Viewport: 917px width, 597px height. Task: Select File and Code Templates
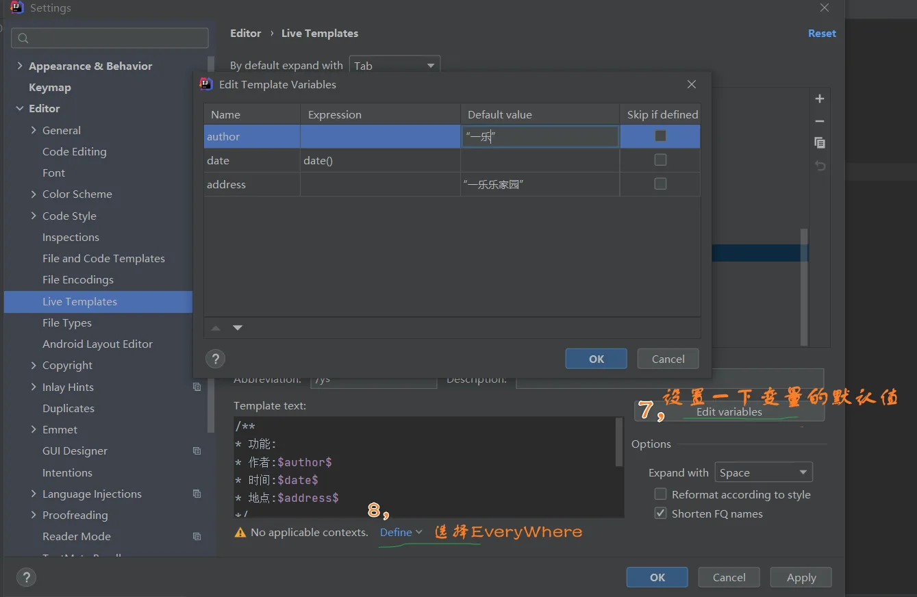click(103, 259)
